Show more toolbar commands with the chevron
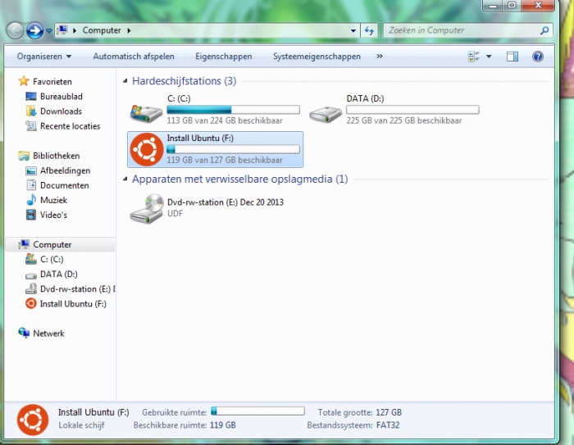 pos(380,56)
